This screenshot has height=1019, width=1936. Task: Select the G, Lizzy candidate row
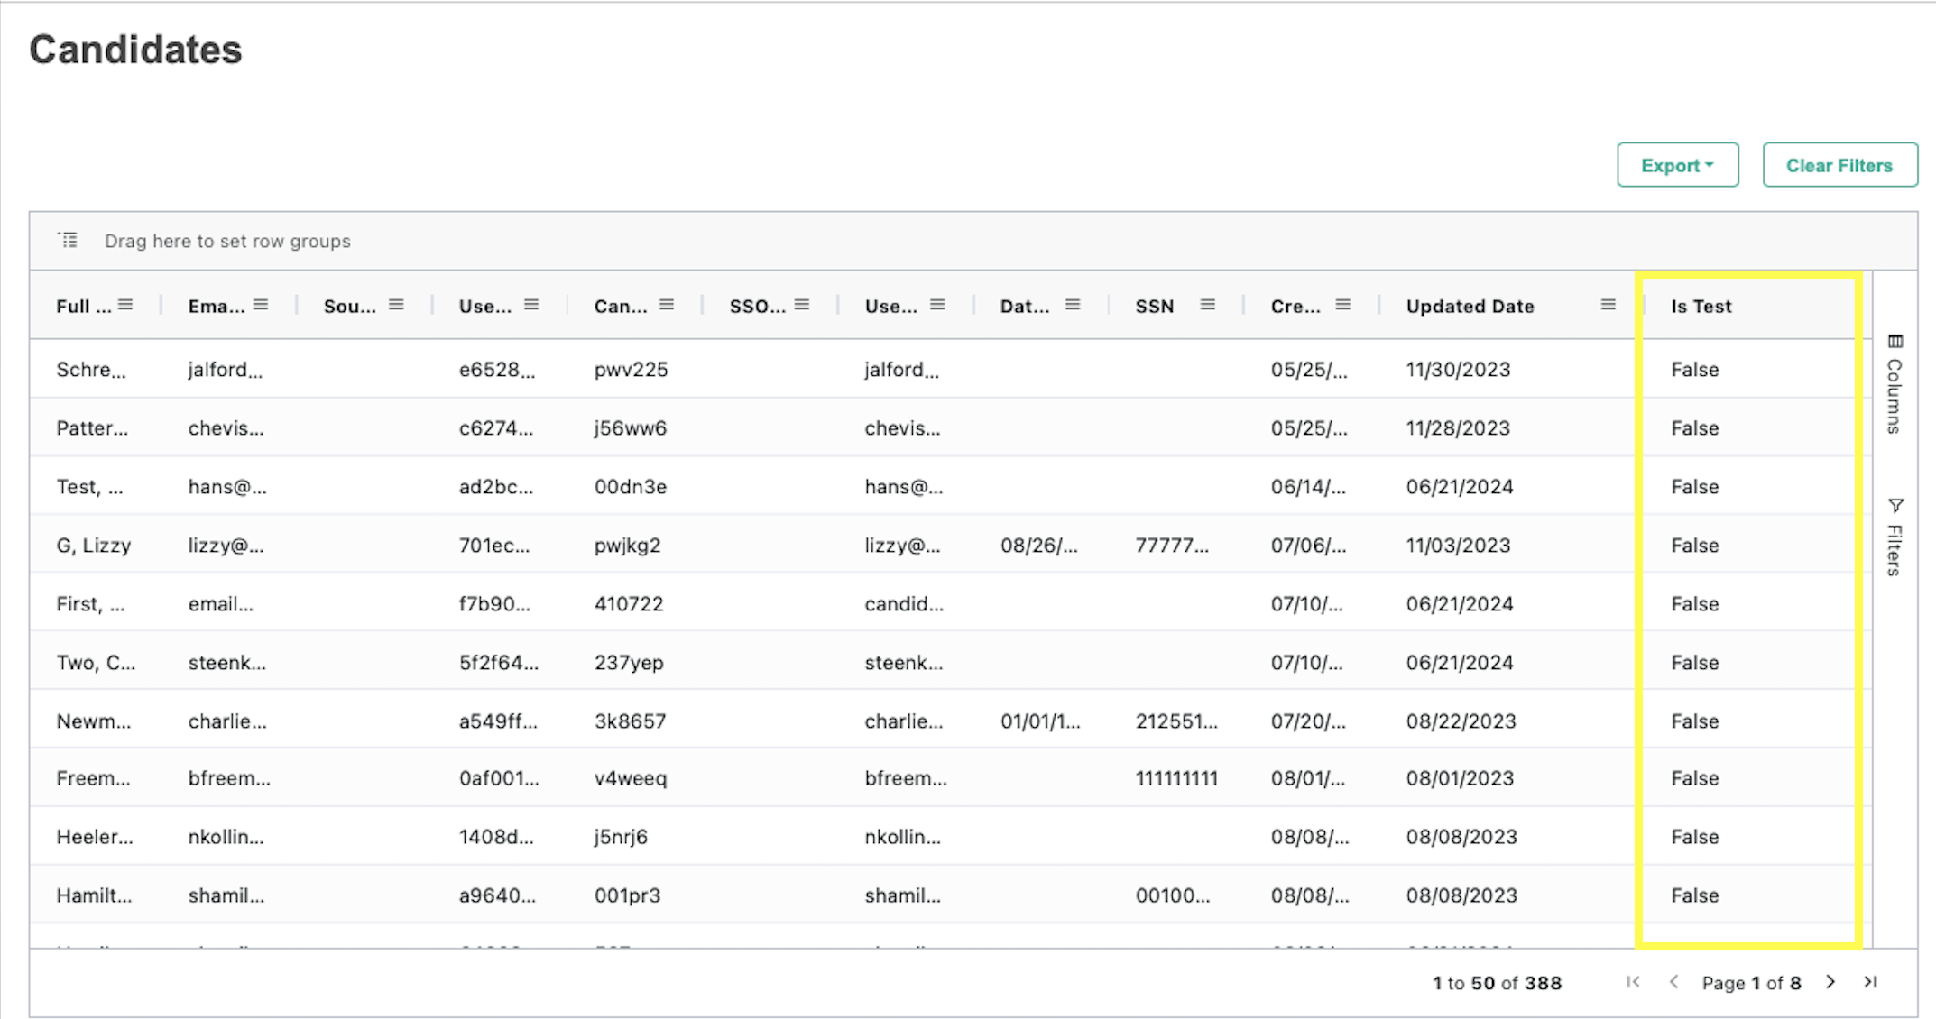94,546
